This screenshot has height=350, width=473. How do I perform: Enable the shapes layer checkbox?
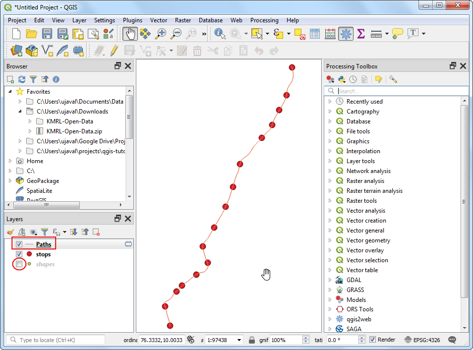(x=19, y=264)
